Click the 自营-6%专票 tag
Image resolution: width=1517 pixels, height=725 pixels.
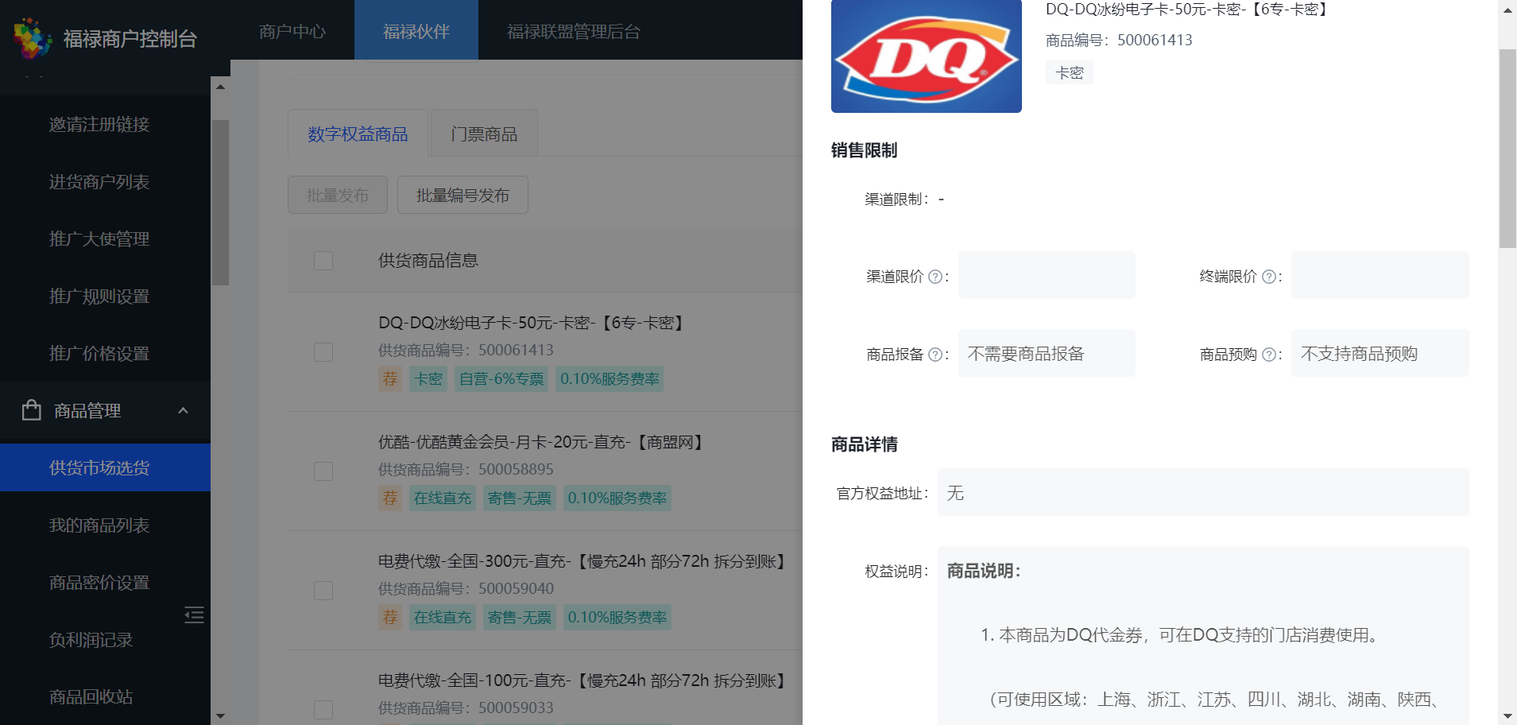(x=502, y=379)
